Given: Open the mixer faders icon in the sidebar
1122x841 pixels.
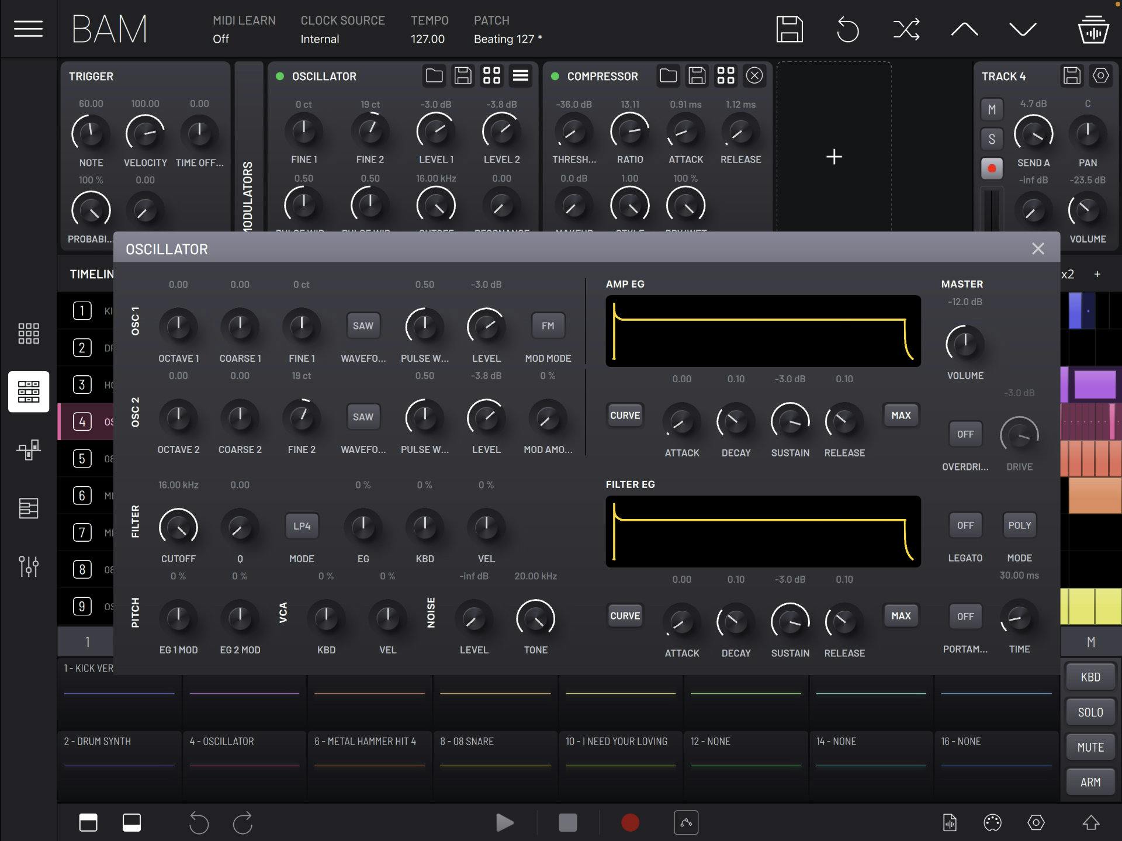Looking at the screenshot, I should (x=28, y=566).
